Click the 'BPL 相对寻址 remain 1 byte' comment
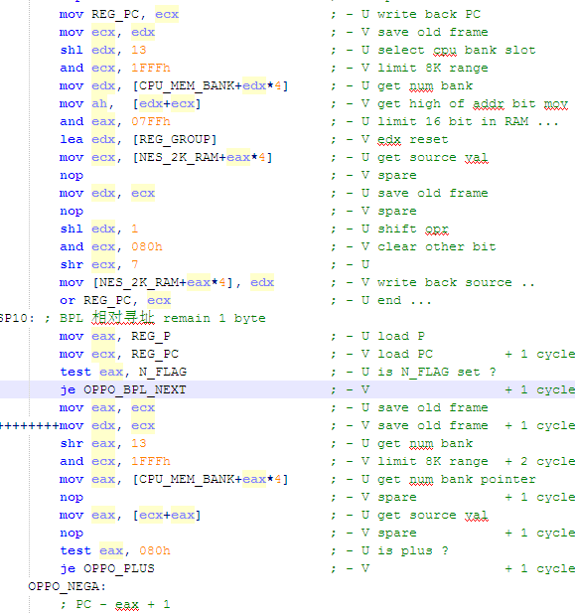 (163, 318)
